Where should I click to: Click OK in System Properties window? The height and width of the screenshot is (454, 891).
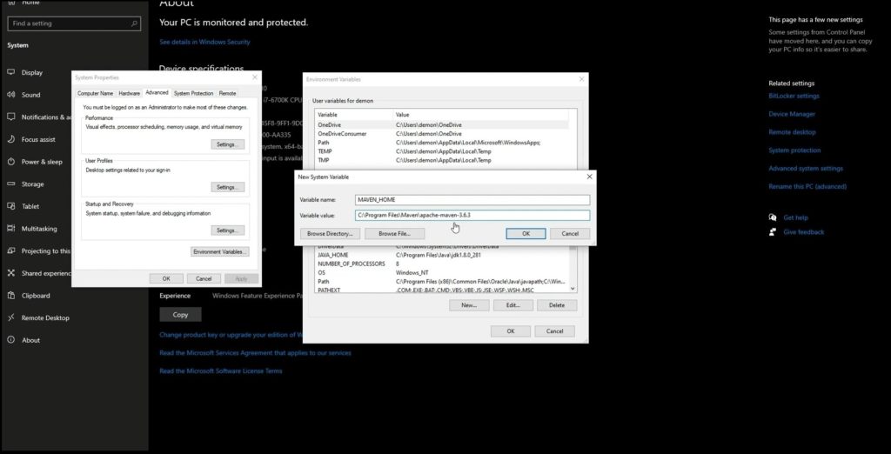coord(166,278)
